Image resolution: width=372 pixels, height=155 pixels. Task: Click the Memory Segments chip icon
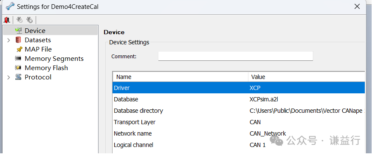18,59
